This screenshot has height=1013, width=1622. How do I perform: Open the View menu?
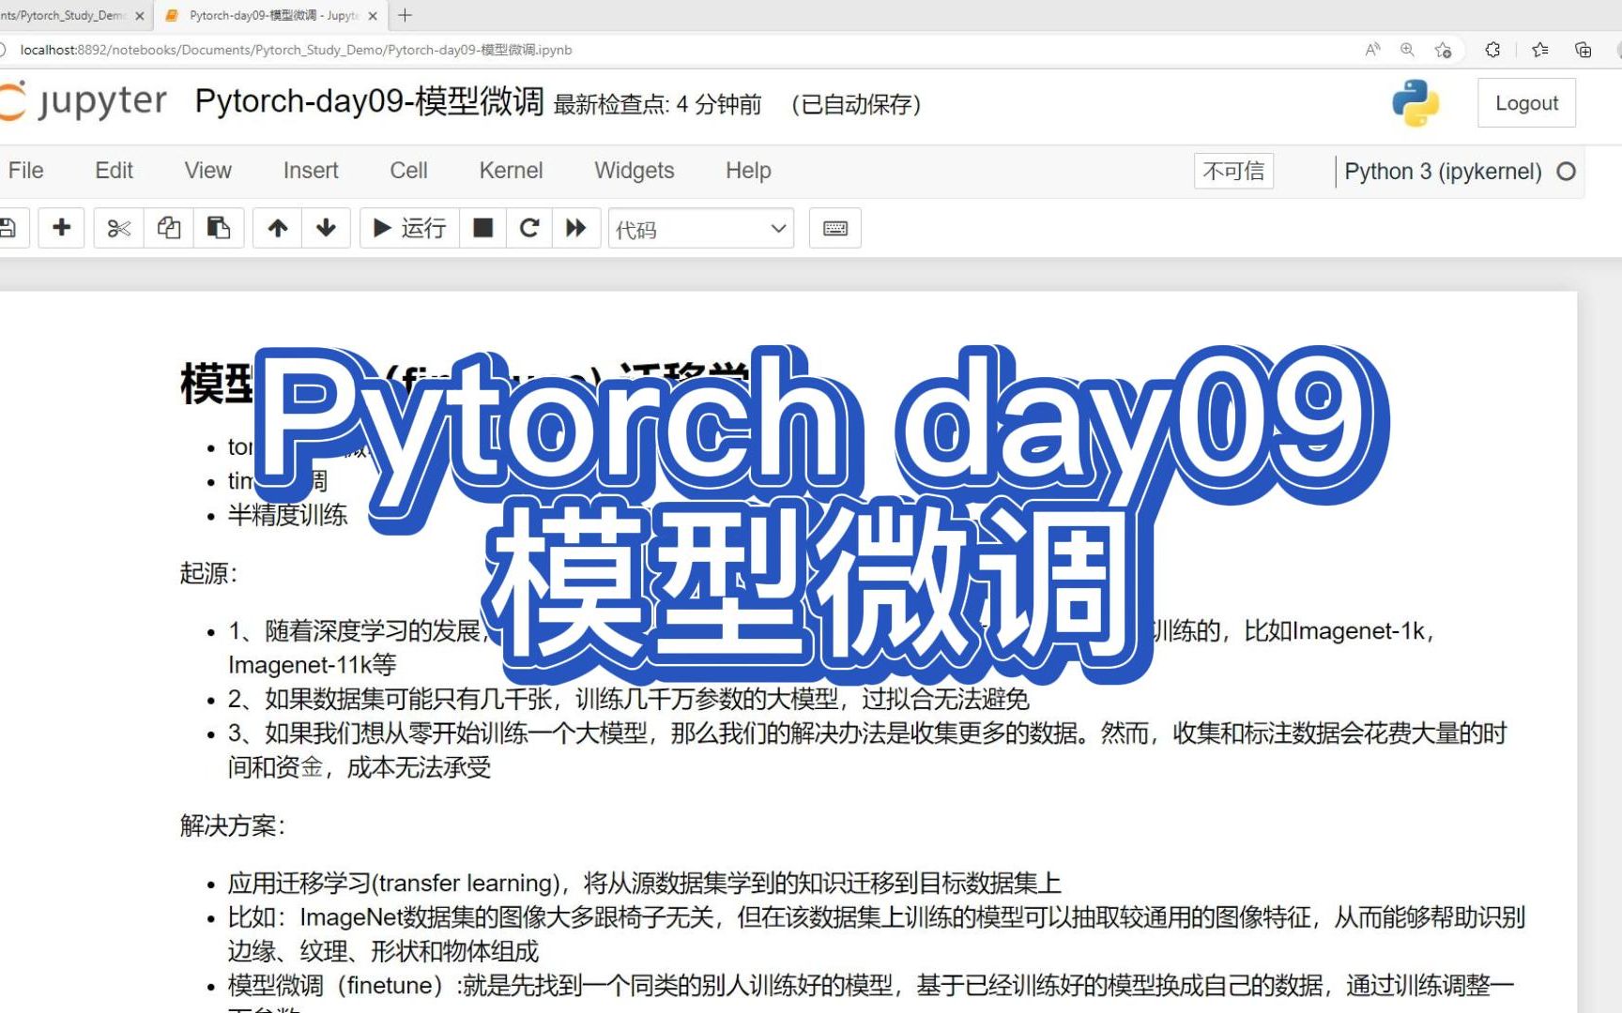[x=208, y=171]
